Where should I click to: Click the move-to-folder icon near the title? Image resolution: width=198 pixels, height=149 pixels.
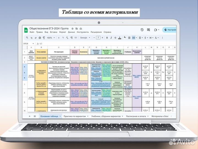point(77,29)
